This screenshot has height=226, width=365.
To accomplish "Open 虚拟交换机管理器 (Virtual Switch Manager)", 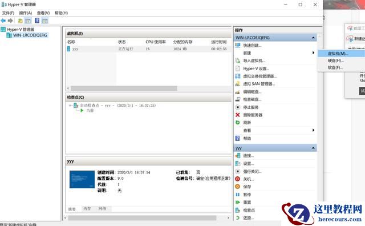I will [x=260, y=76].
